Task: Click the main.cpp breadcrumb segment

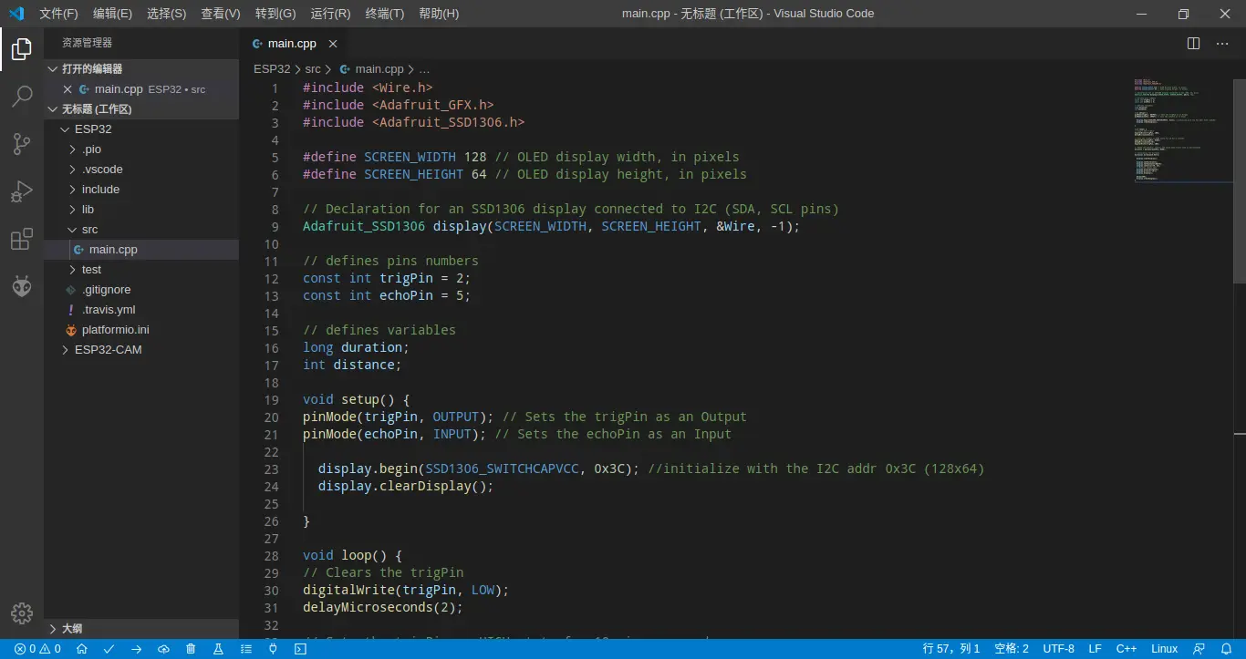Action: pyautogui.click(x=379, y=69)
